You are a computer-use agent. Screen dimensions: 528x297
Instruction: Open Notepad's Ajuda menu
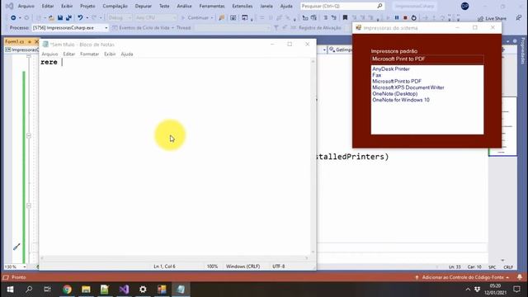(x=127, y=54)
